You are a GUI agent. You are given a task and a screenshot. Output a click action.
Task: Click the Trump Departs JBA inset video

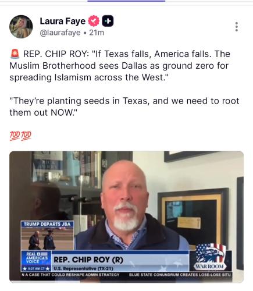[x=47, y=235]
